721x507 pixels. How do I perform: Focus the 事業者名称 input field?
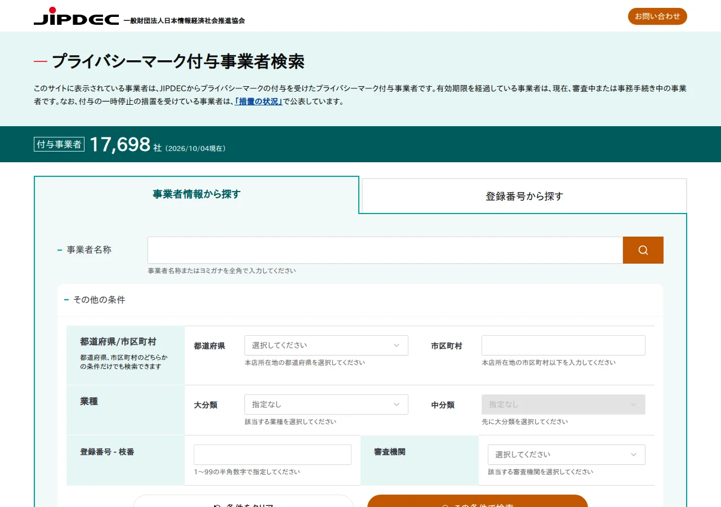point(385,250)
